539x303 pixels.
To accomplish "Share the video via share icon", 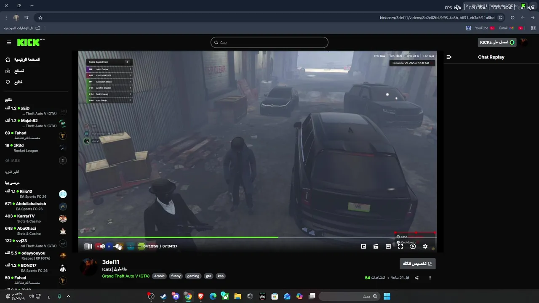I will (x=416, y=278).
